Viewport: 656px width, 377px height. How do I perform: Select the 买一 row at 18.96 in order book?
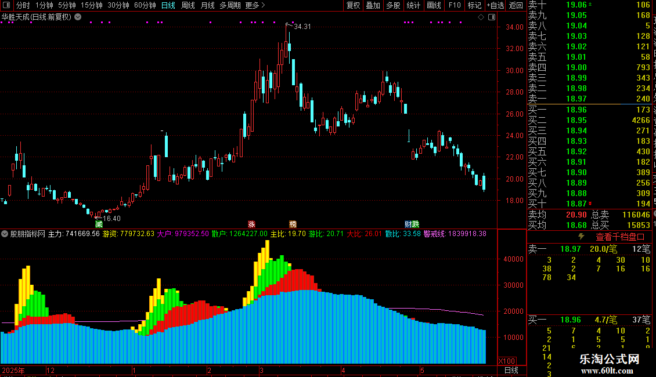(x=589, y=110)
